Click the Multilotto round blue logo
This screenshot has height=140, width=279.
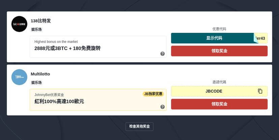19,77
